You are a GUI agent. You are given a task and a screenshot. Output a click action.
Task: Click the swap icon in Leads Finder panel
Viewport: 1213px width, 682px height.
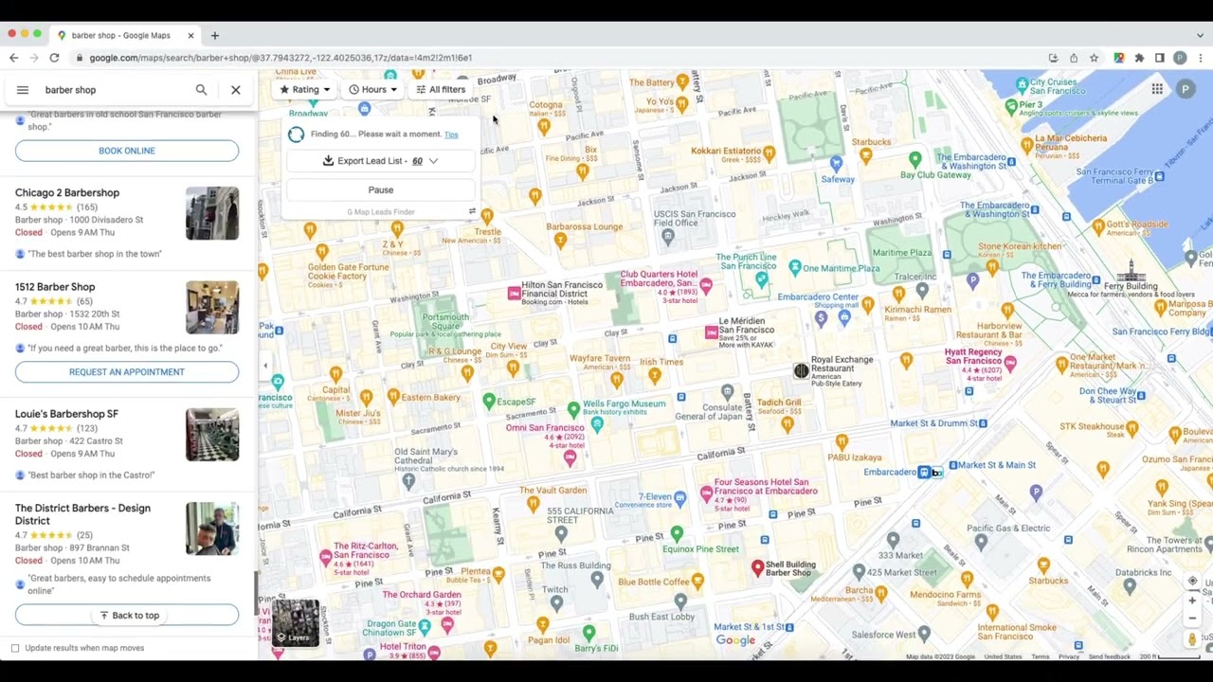(x=472, y=211)
